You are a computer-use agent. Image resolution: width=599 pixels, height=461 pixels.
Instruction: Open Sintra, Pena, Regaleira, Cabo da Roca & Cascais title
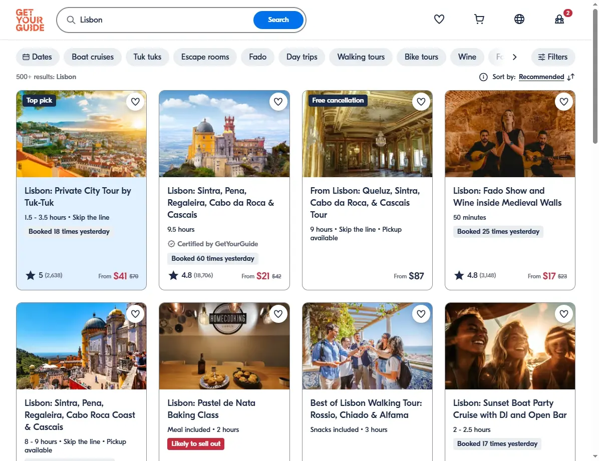[221, 202]
